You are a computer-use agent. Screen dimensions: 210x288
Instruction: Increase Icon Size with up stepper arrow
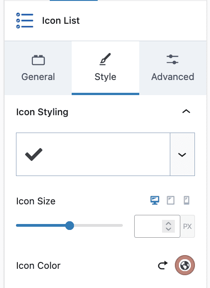(168, 224)
